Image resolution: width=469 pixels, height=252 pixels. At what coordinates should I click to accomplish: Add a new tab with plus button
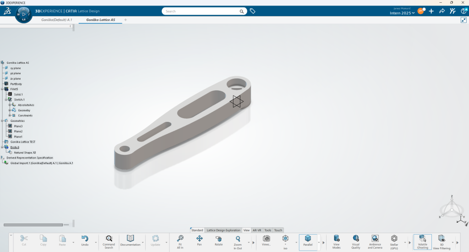(125, 20)
